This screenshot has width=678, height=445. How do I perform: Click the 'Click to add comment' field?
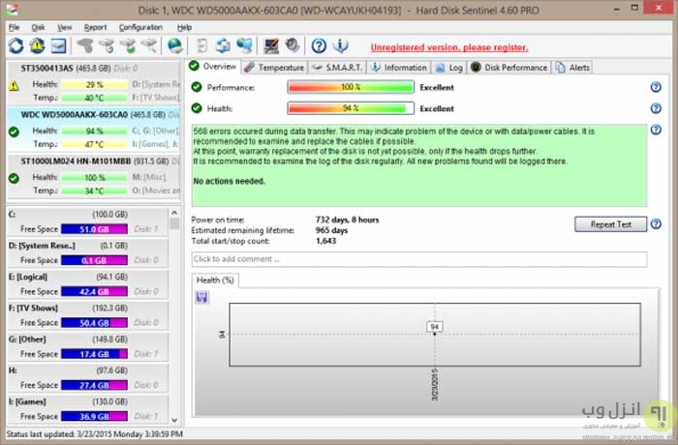[x=419, y=259]
